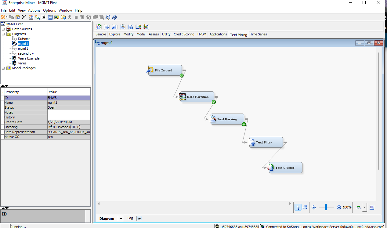Switch to the Log view of the diagram
387x228 pixels.
[x=130, y=218]
